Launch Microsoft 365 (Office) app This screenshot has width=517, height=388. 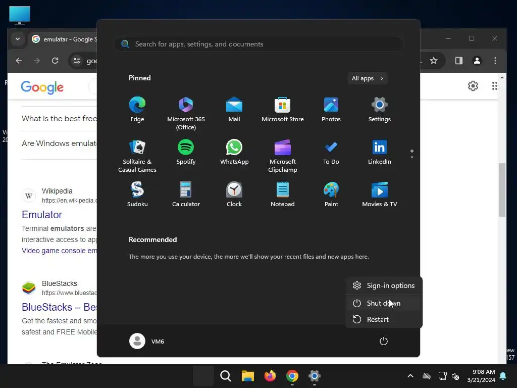click(186, 114)
